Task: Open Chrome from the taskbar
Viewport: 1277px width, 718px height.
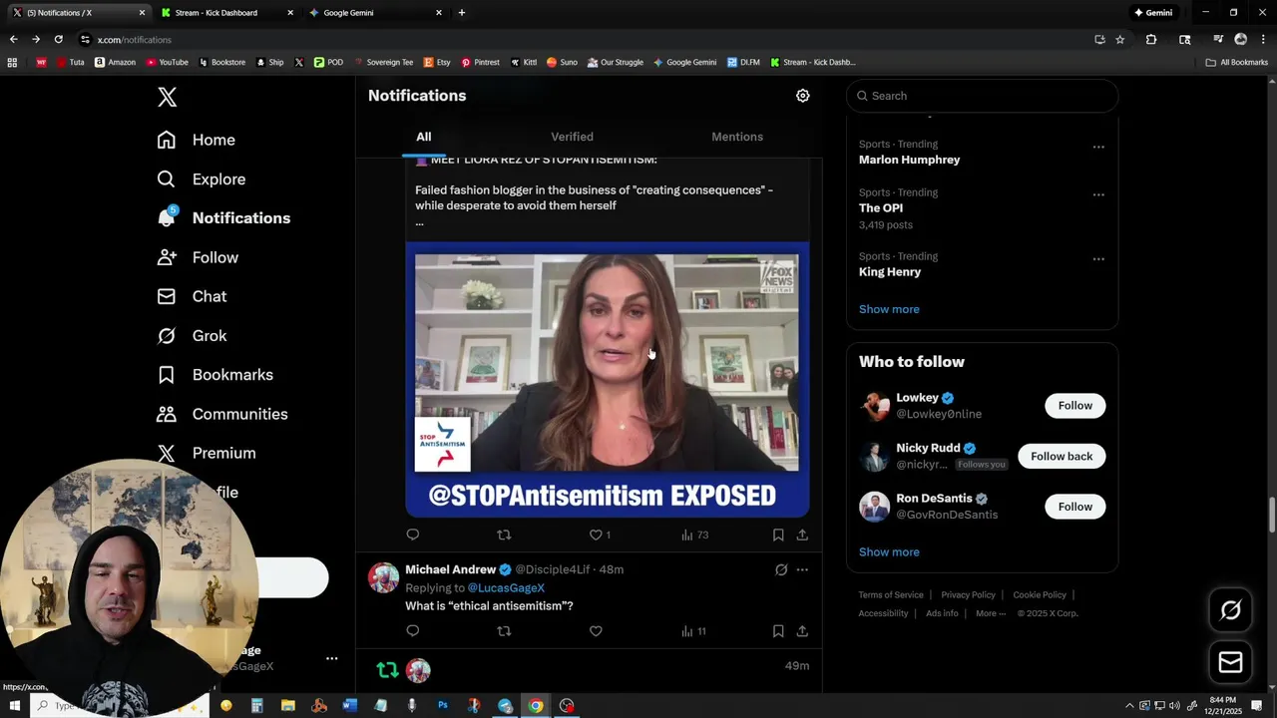Action: click(536, 705)
